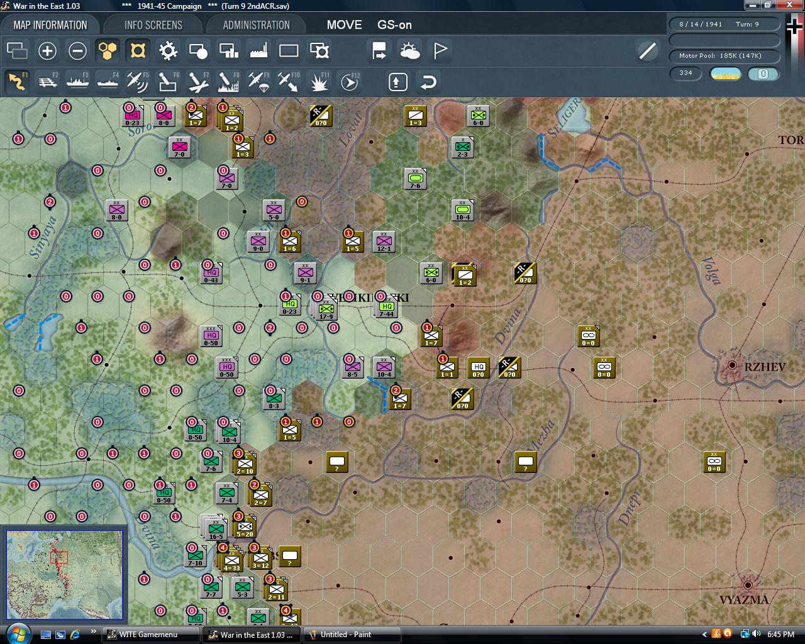Screen dimensions: 805x644
Task: Select the HQ 7-44 unit counter
Action: [x=386, y=306]
